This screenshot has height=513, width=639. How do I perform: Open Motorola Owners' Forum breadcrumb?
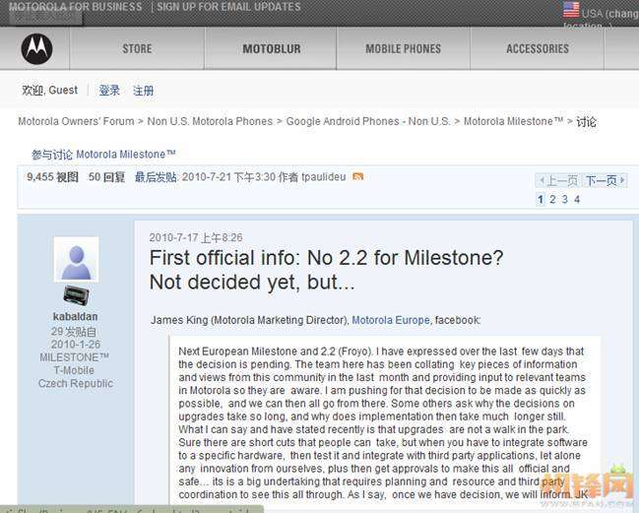76,121
